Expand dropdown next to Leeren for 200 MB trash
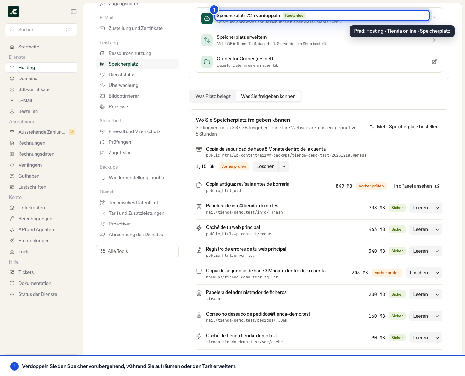 (437, 294)
